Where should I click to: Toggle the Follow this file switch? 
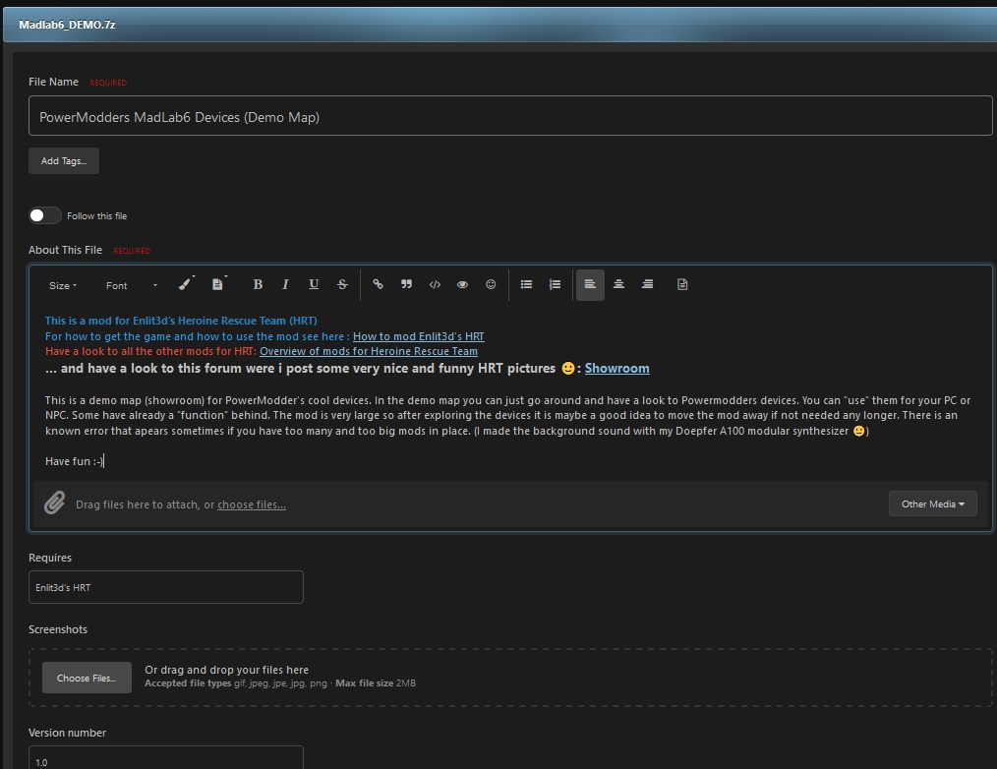pyautogui.click(x=44, y=215)
